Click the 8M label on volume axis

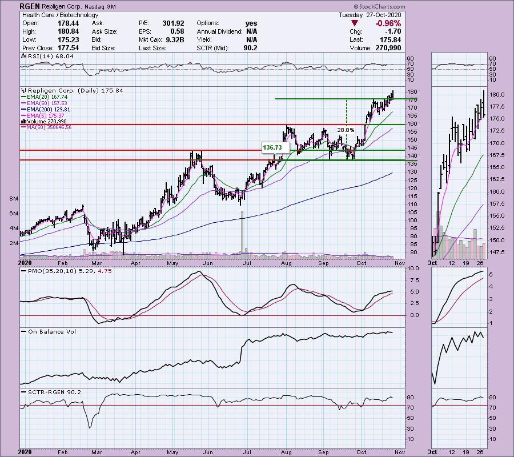pos(14,199)
